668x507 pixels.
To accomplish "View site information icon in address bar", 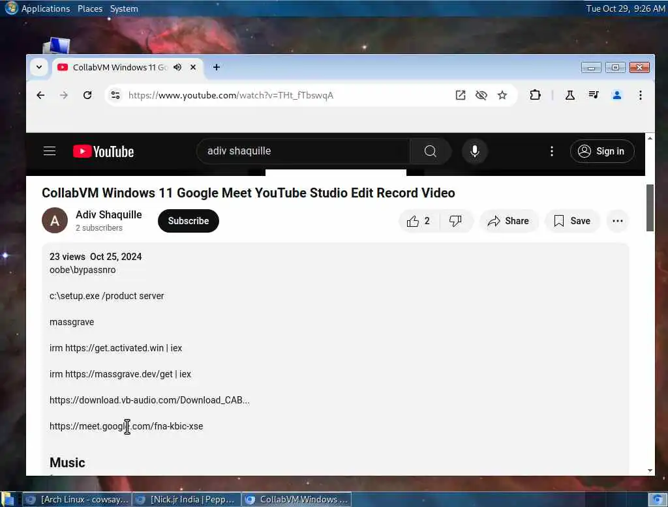I will coord(115,95).
